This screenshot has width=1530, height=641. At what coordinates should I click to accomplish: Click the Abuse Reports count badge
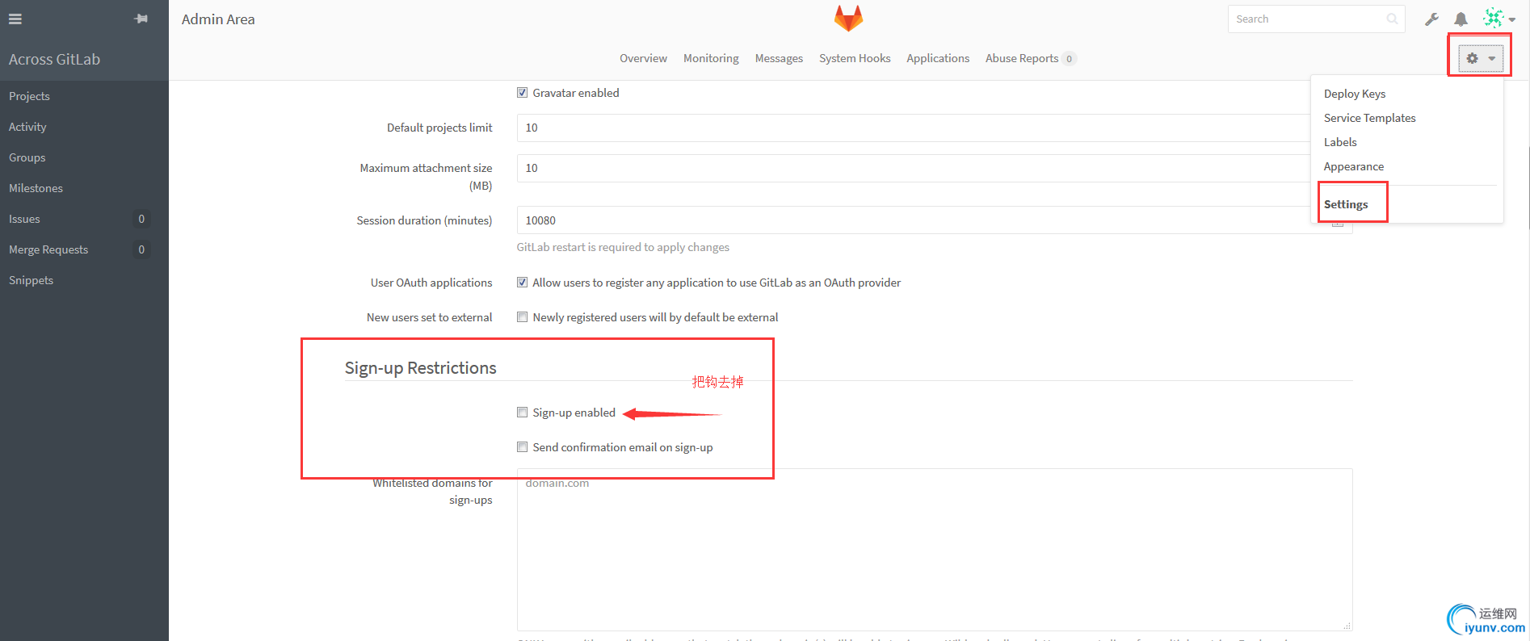pyautogui.click(x=1069, y=58)
